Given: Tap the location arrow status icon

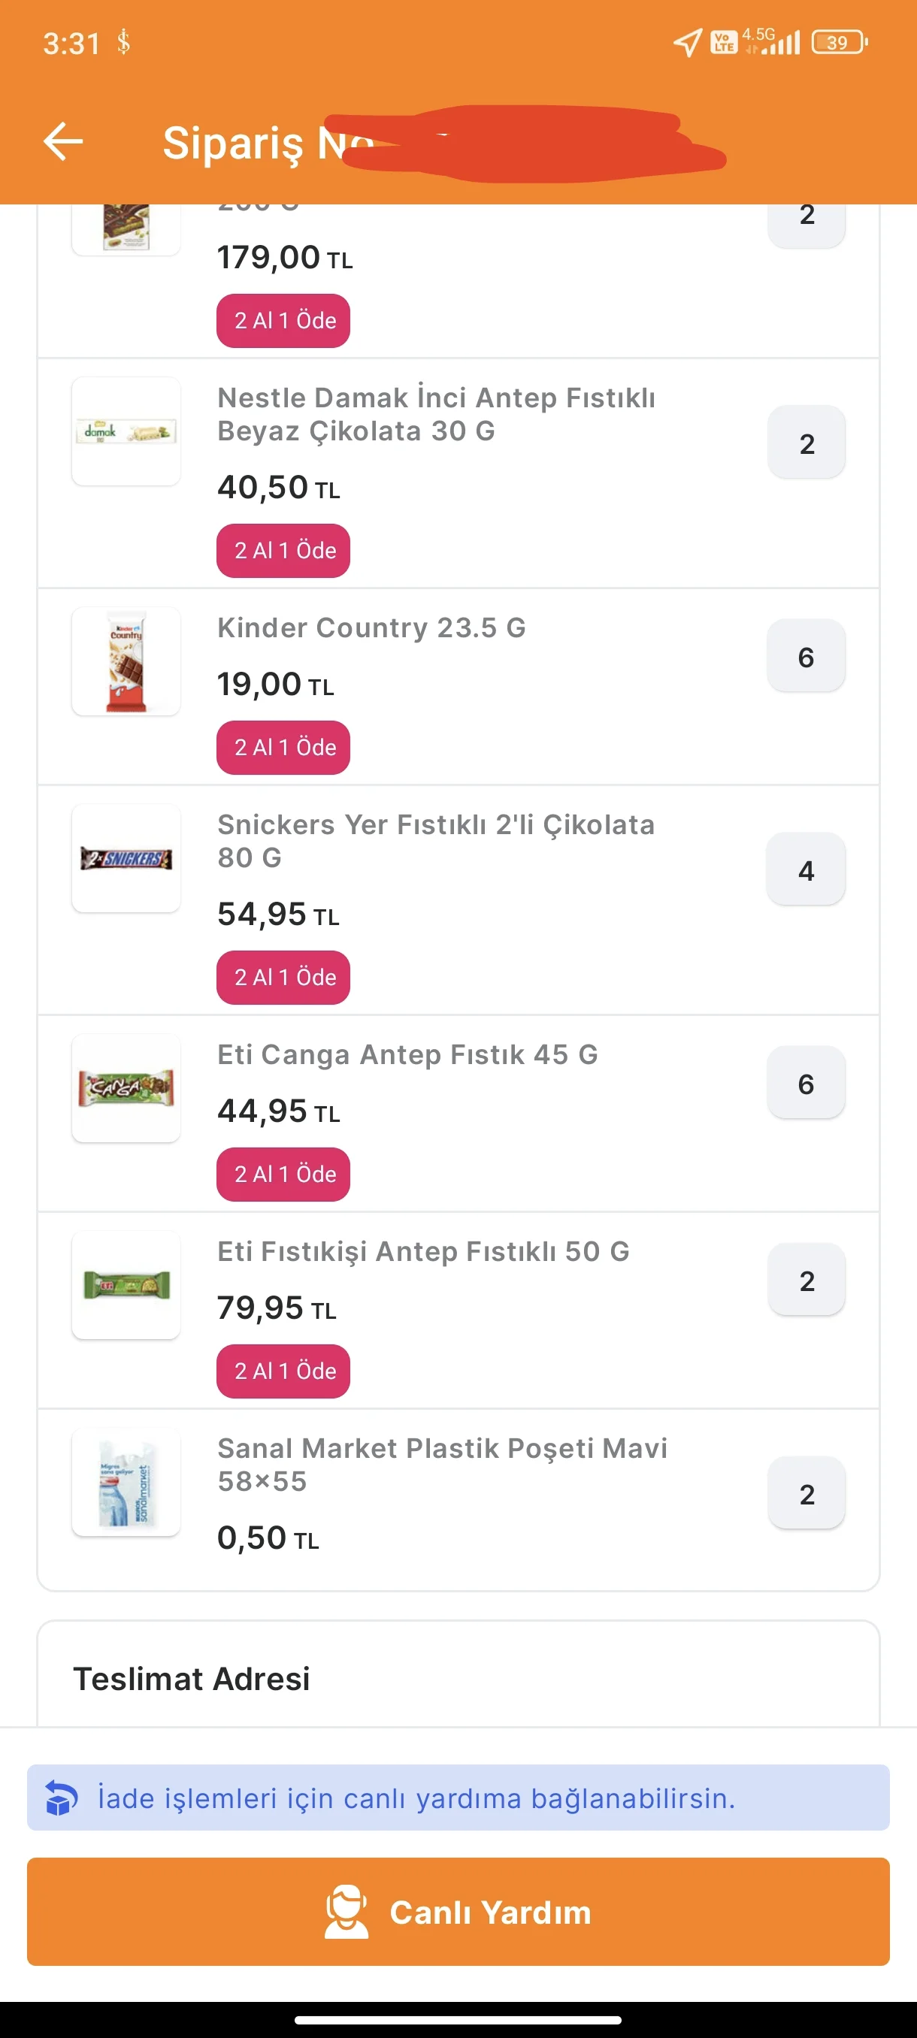Looking at the screenshot, I should coord(687,42).
